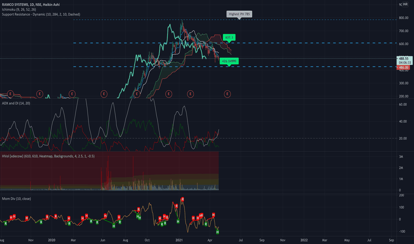
Task: Click the 1M volume axis label
Action: (x=401, y=179)
